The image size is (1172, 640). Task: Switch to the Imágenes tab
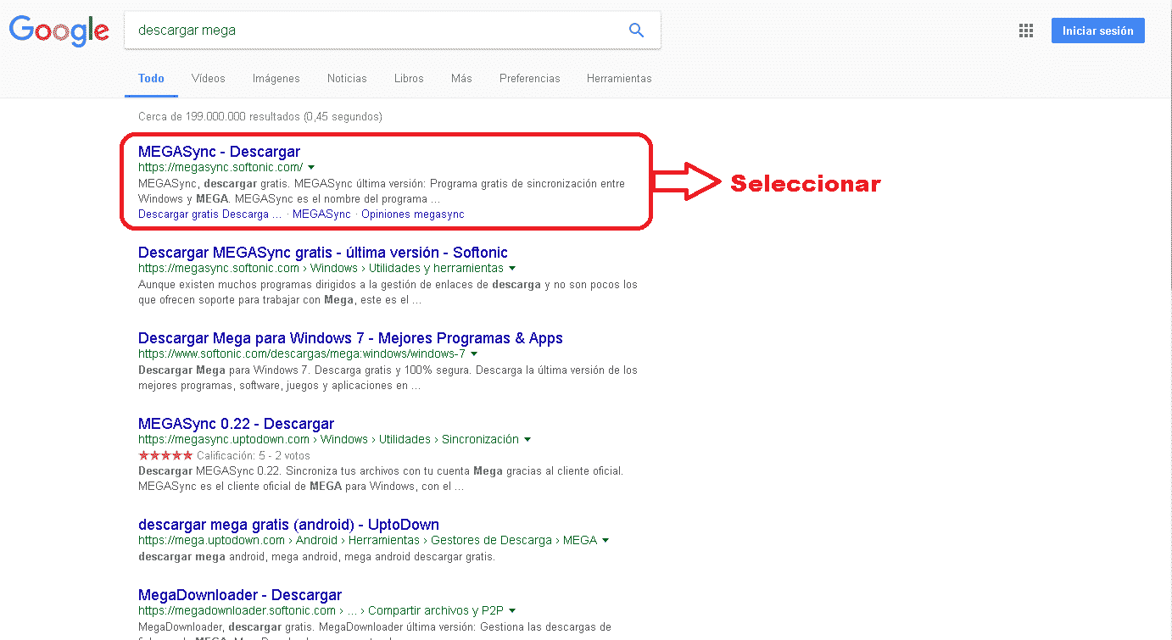pos(276,78)
